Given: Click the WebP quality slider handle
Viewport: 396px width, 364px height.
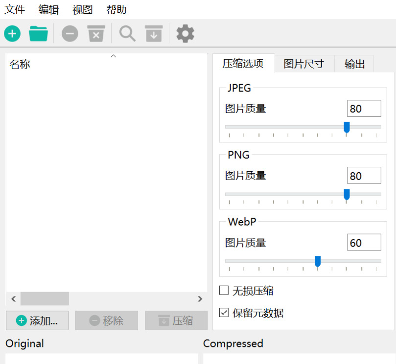Looking at the screenshot, I should (318, 261).
